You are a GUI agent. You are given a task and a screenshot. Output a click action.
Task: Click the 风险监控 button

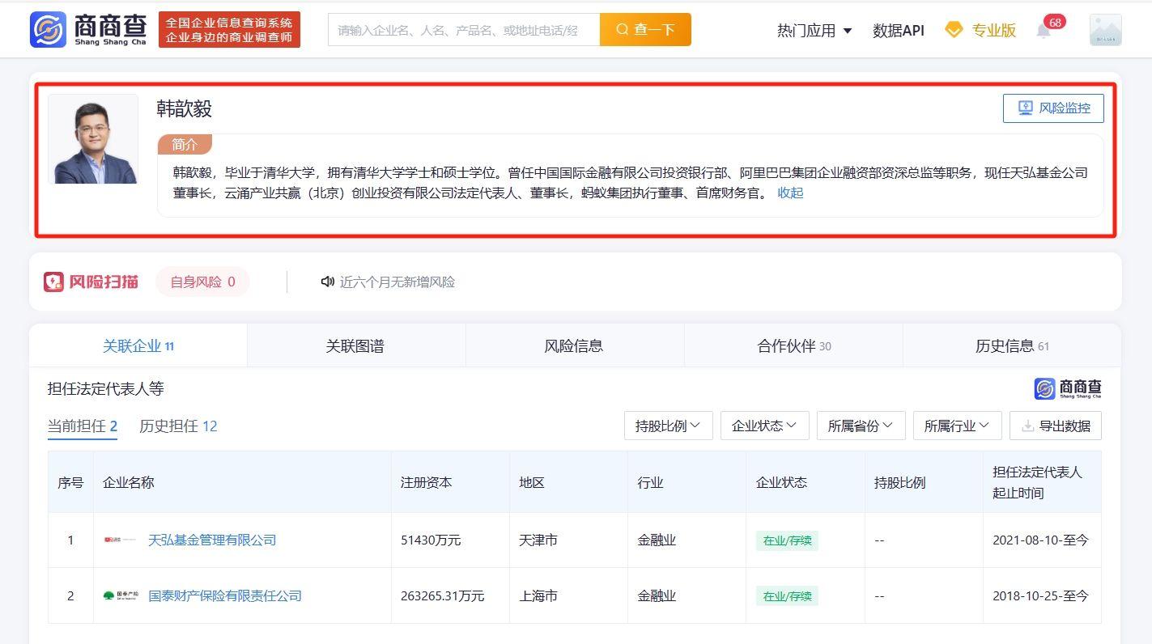[1053, 108]
